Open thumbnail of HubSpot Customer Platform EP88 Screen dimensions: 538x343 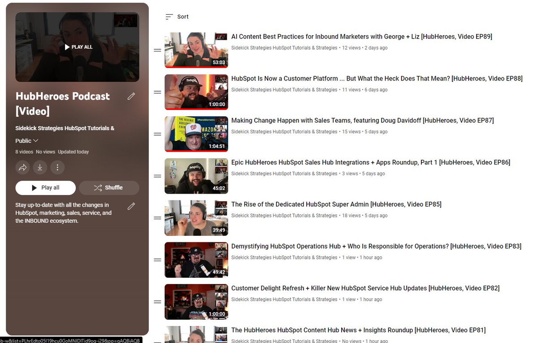196,92
